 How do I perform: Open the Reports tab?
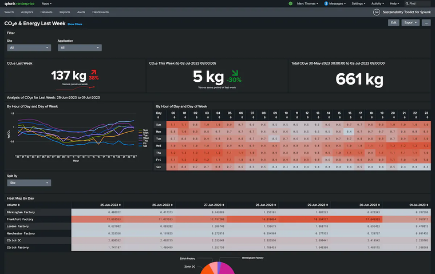coord(65,12)
